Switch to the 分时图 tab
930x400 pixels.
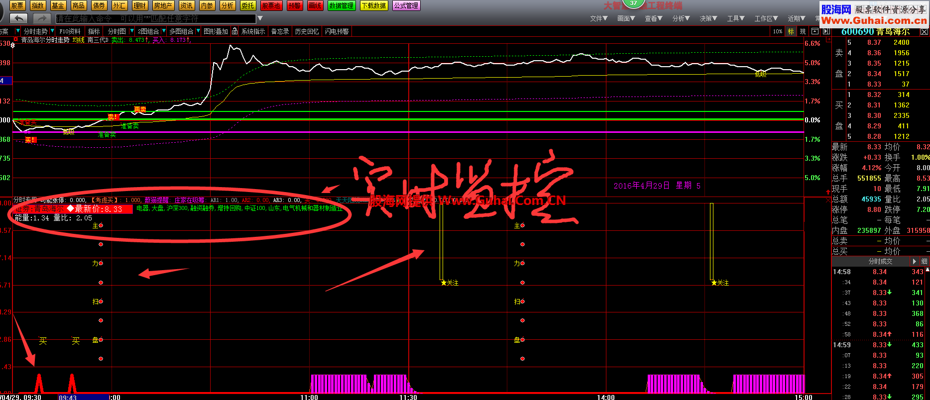point(117,31)
